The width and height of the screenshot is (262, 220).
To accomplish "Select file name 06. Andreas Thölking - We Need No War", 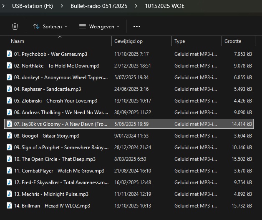I will click(x=61, y=112).
